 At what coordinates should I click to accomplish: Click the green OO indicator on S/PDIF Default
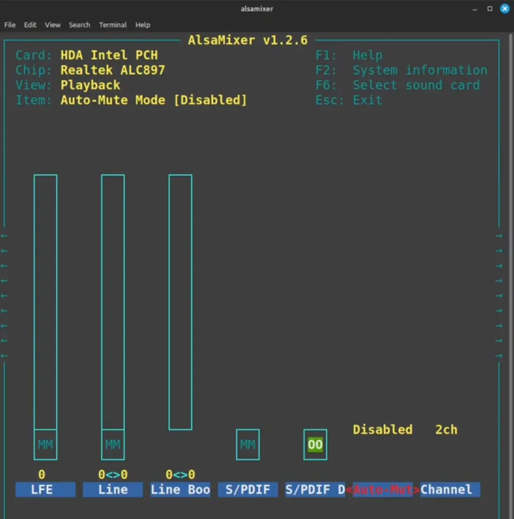tap(315, 445)
